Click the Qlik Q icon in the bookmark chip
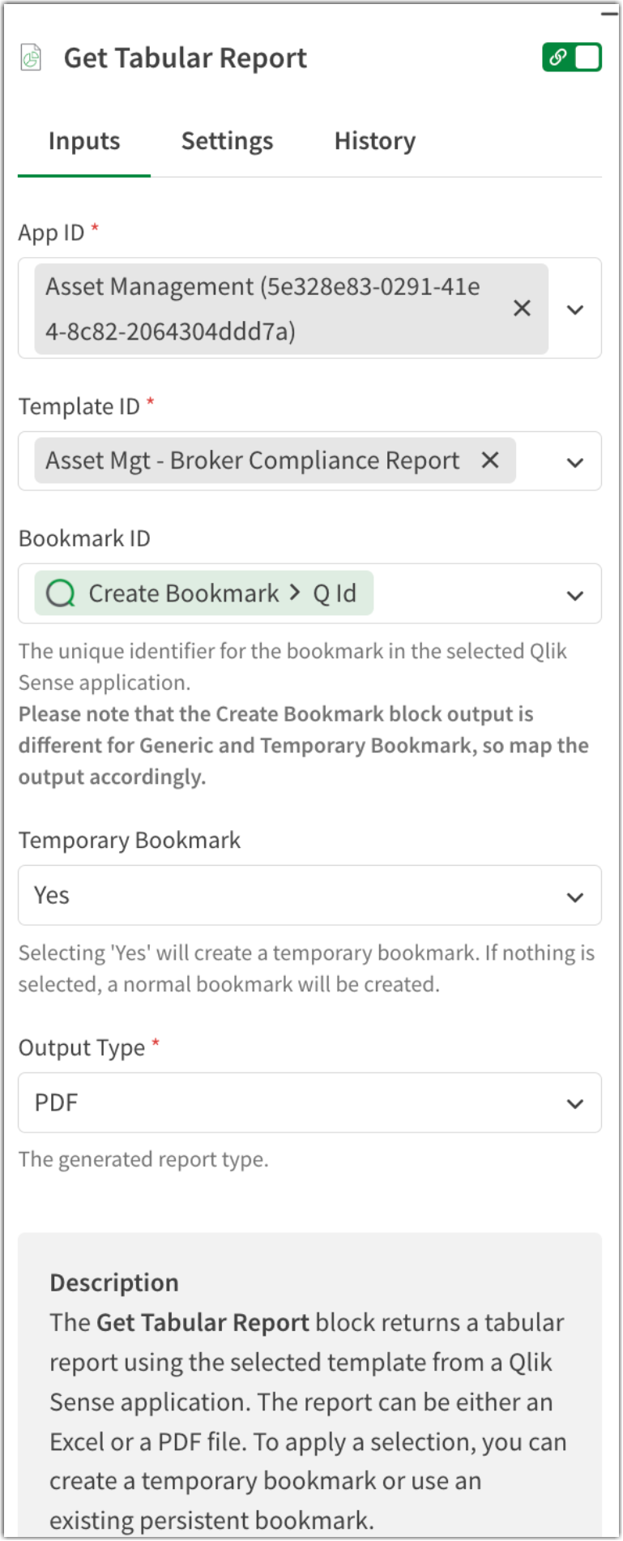Screen dimensions: 623x1541 61,593
